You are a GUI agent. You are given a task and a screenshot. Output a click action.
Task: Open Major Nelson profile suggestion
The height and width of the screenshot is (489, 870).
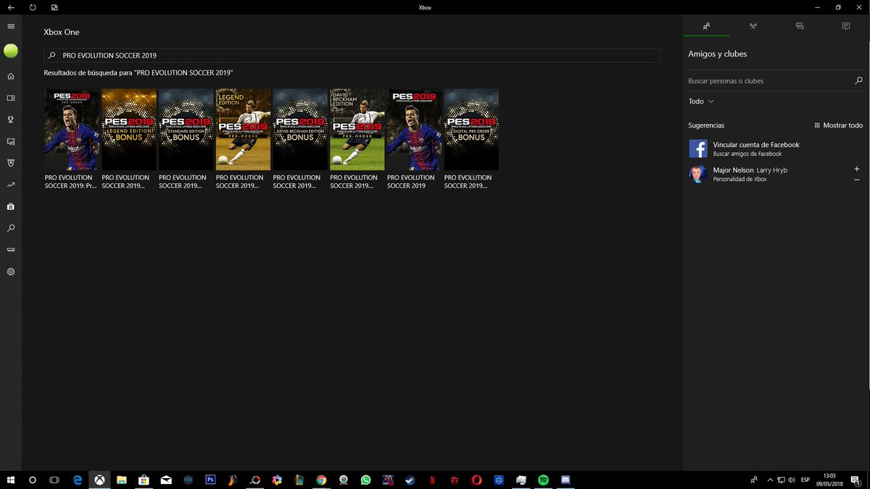[x=776, y=174]
